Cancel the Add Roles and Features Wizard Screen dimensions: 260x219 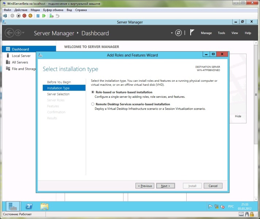(x=213, y=186)
